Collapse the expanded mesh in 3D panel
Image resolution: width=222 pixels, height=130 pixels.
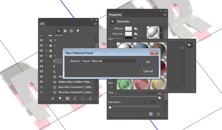point(46,56)
